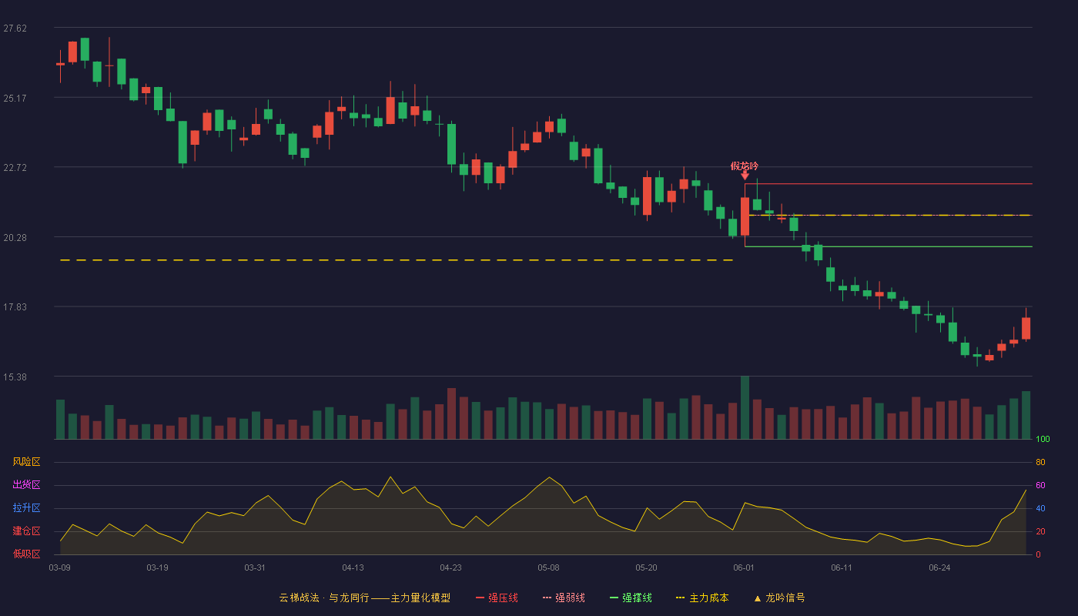1078x616 pixels.
Task: Click the green 强撑线 legend line icon
Action: 614,598
